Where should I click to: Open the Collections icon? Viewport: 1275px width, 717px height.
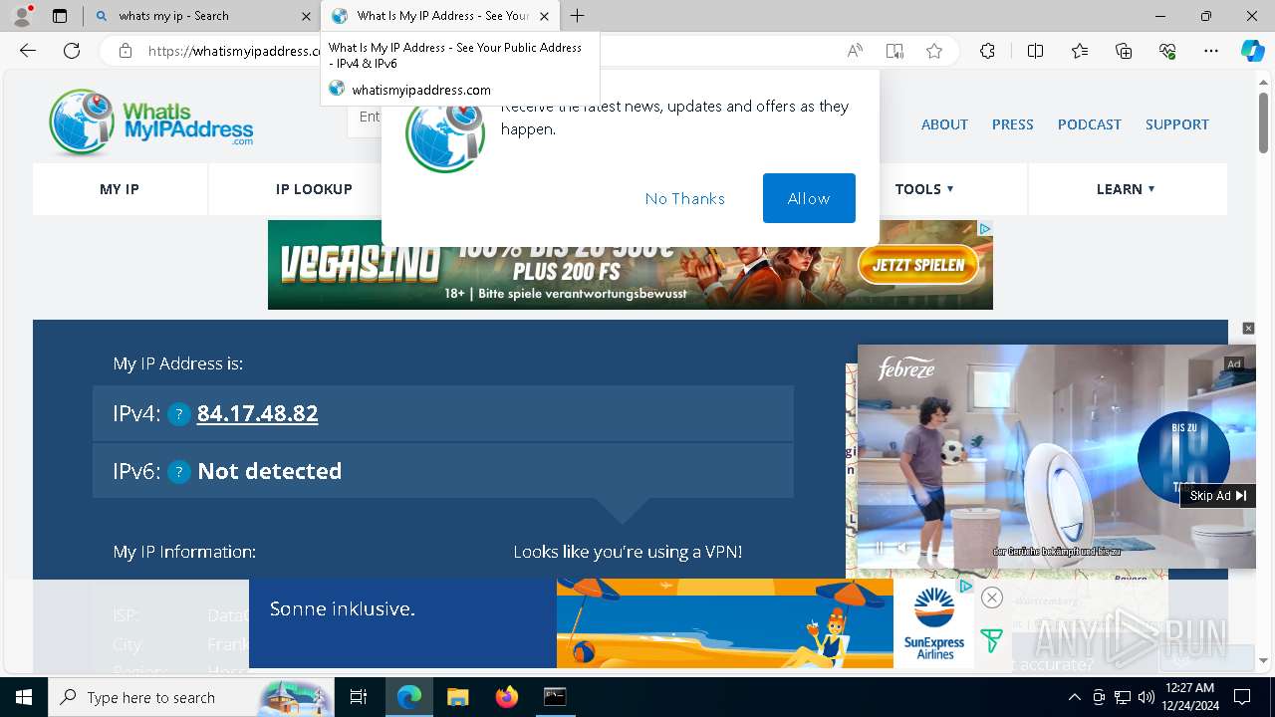tap(1124, 51)
